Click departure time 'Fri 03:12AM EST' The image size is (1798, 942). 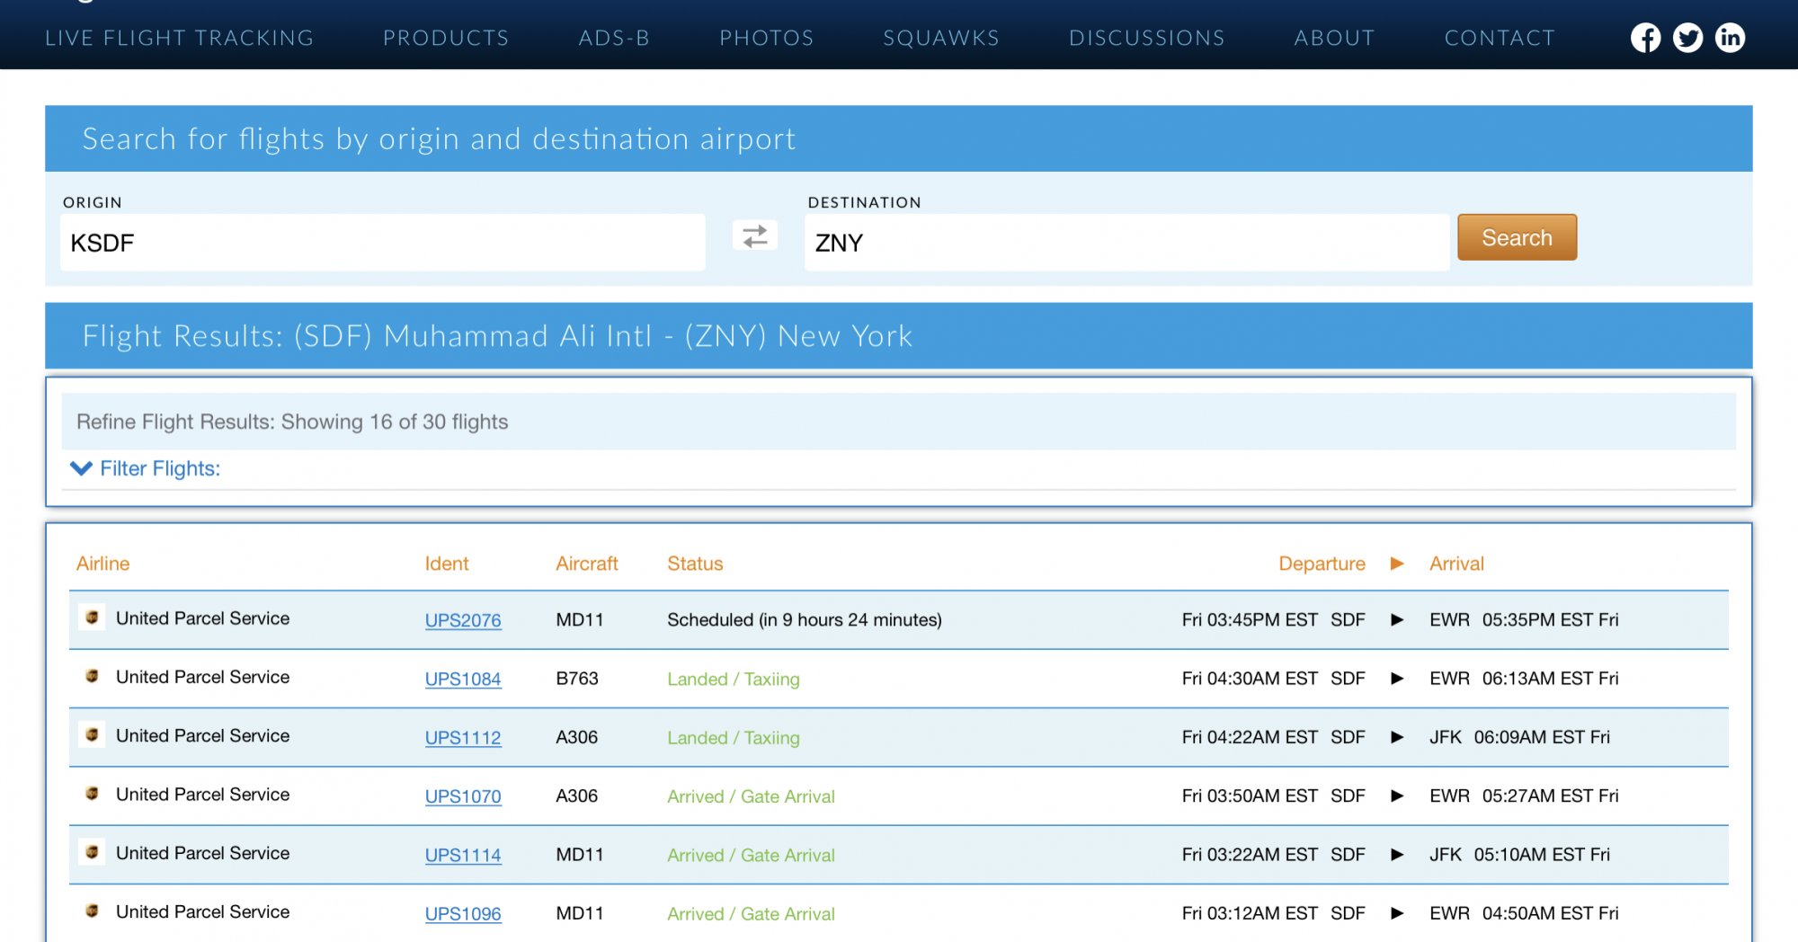click(1250, 912)
